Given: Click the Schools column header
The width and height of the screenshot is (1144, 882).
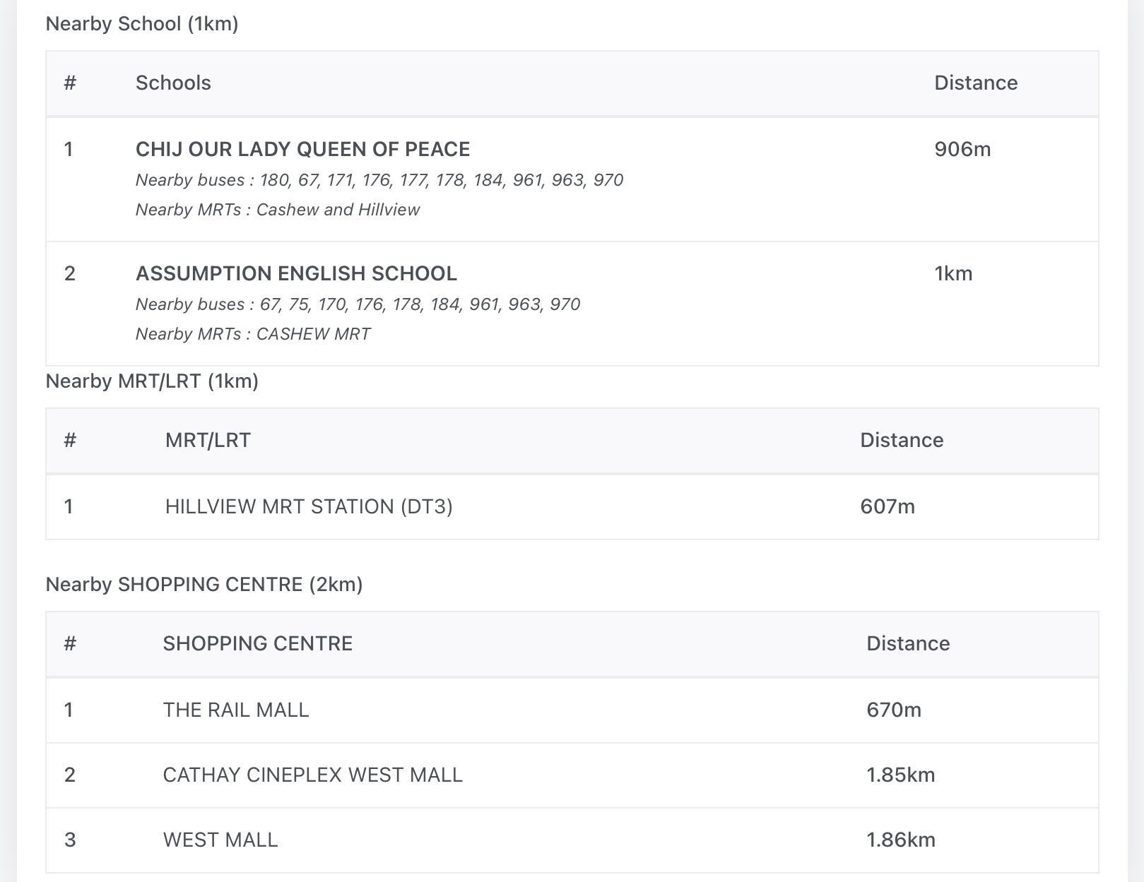Looking at the screenshot, I should [173, 83].
